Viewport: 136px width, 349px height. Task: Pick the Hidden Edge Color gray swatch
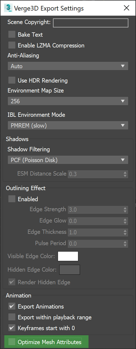[x=70, y=270]
